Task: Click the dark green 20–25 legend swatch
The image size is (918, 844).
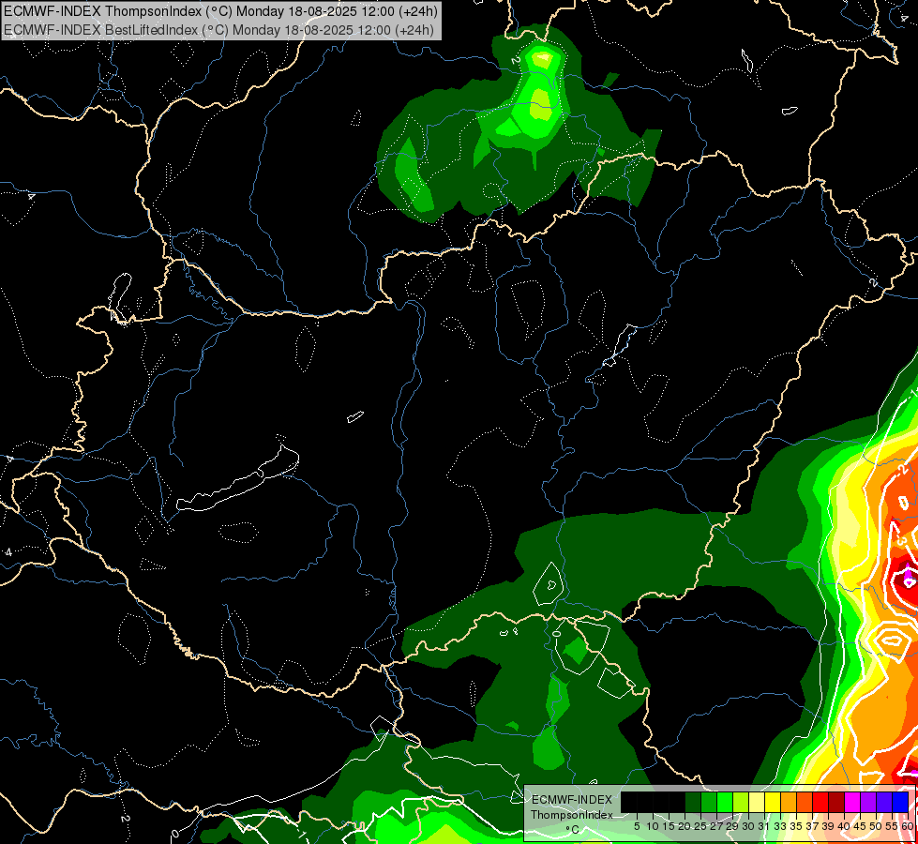Action: coord(693,802)
